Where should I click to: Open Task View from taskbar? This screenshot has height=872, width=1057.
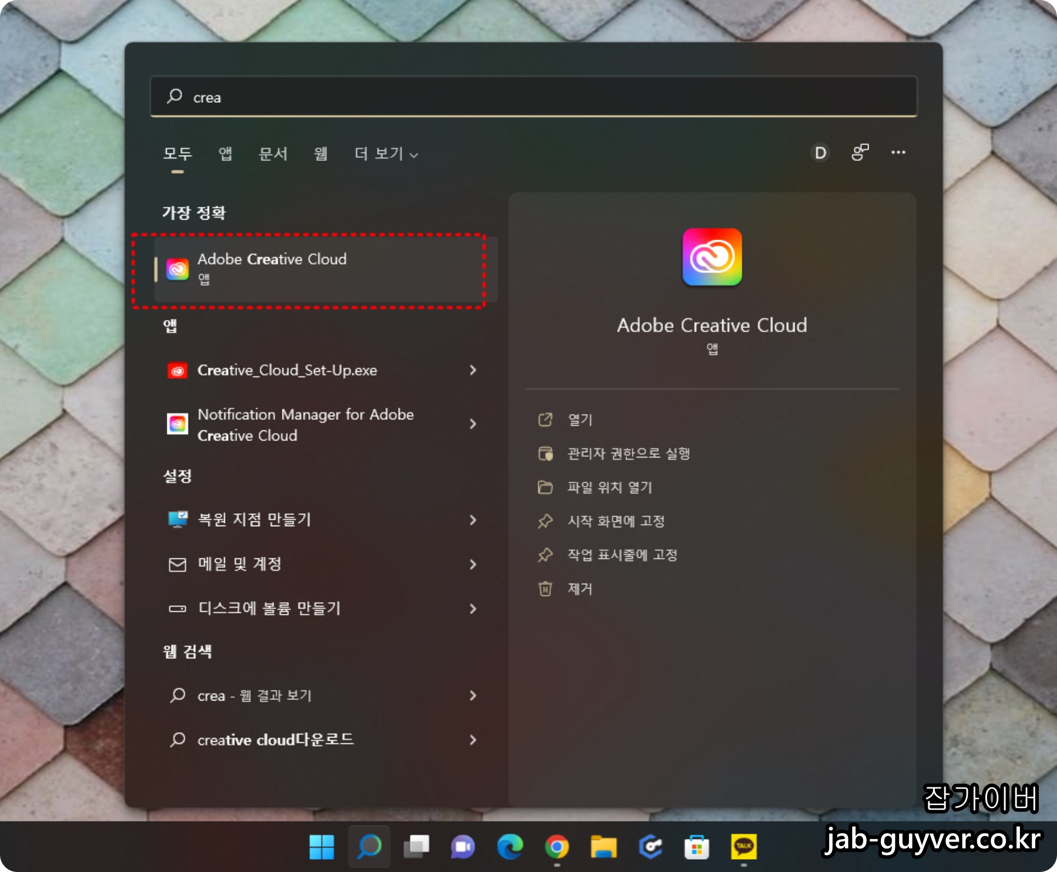coord(416,846)
